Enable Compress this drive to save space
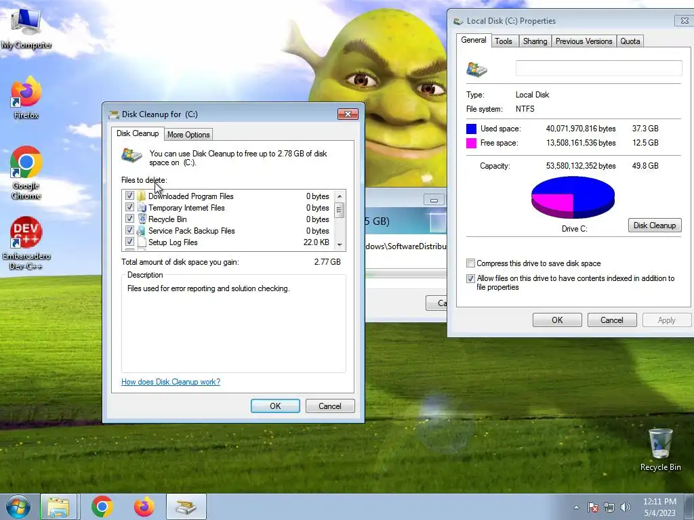The image size is (694, 520). 470,263
